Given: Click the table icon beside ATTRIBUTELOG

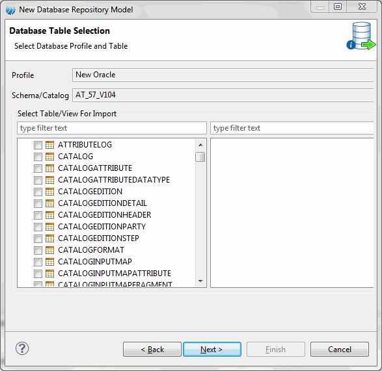Looking at the screenshot, I should click(49, 145).
